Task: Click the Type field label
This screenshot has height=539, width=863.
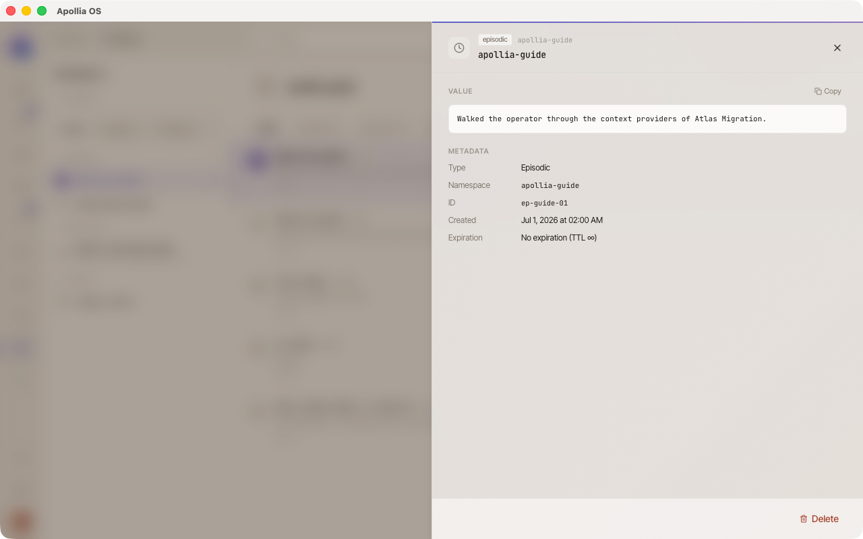Action: (x=456, y=168)
